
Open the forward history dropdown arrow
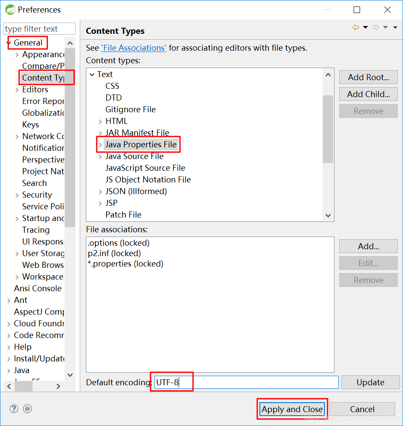click(x=385, y=27)
